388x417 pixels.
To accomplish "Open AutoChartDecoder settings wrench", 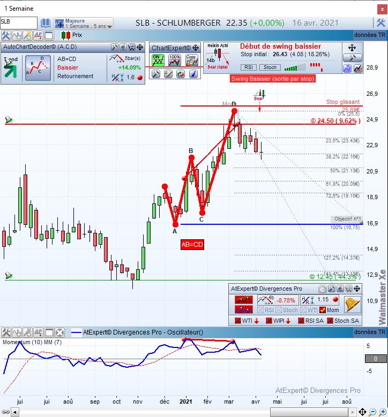I will [x=115, y=47].
